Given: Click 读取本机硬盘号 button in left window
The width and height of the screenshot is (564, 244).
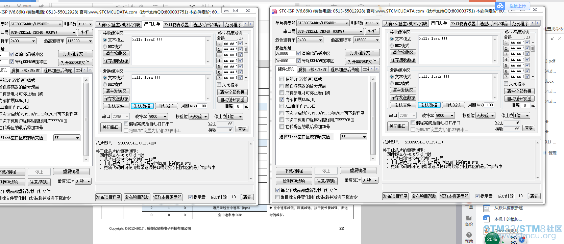Looking at the screenshot, I should [x=167, y=197].
